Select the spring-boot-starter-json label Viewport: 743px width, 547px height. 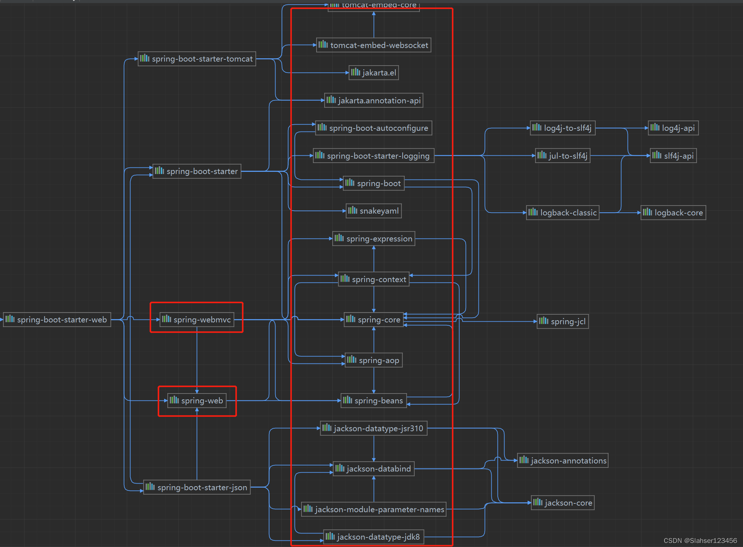[x=202, y=488]
